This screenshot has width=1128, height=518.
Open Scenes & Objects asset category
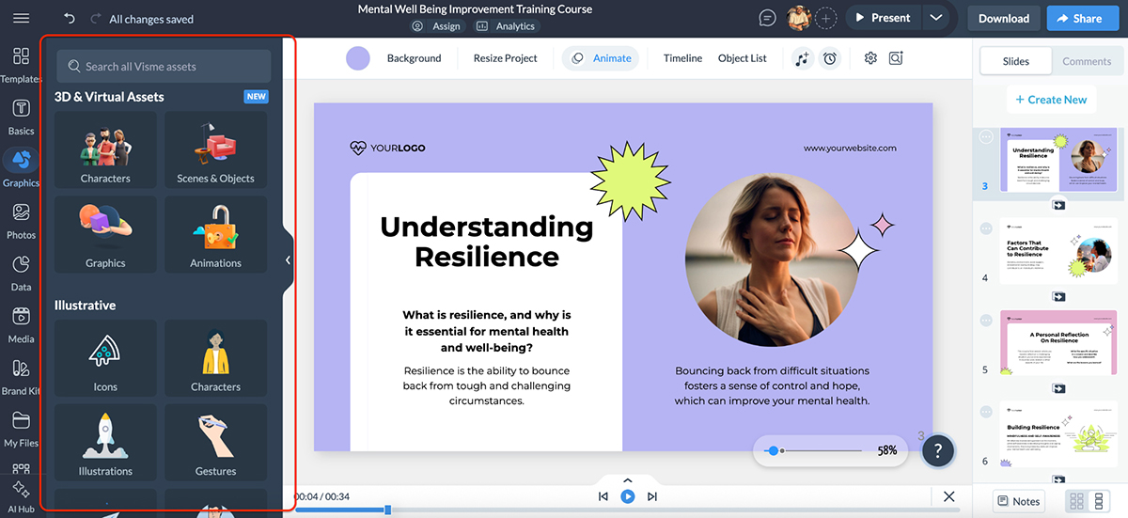[215, 150]
